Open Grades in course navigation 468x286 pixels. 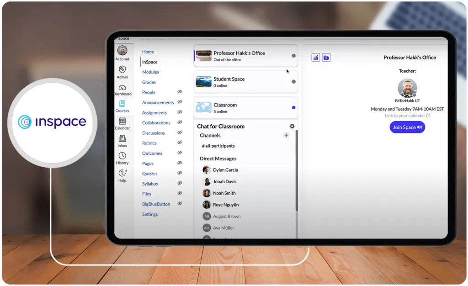coord(149,82)
